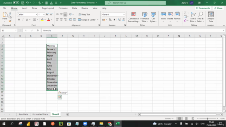
Task: Click Increase Indent icon
Action: (75, 20)
